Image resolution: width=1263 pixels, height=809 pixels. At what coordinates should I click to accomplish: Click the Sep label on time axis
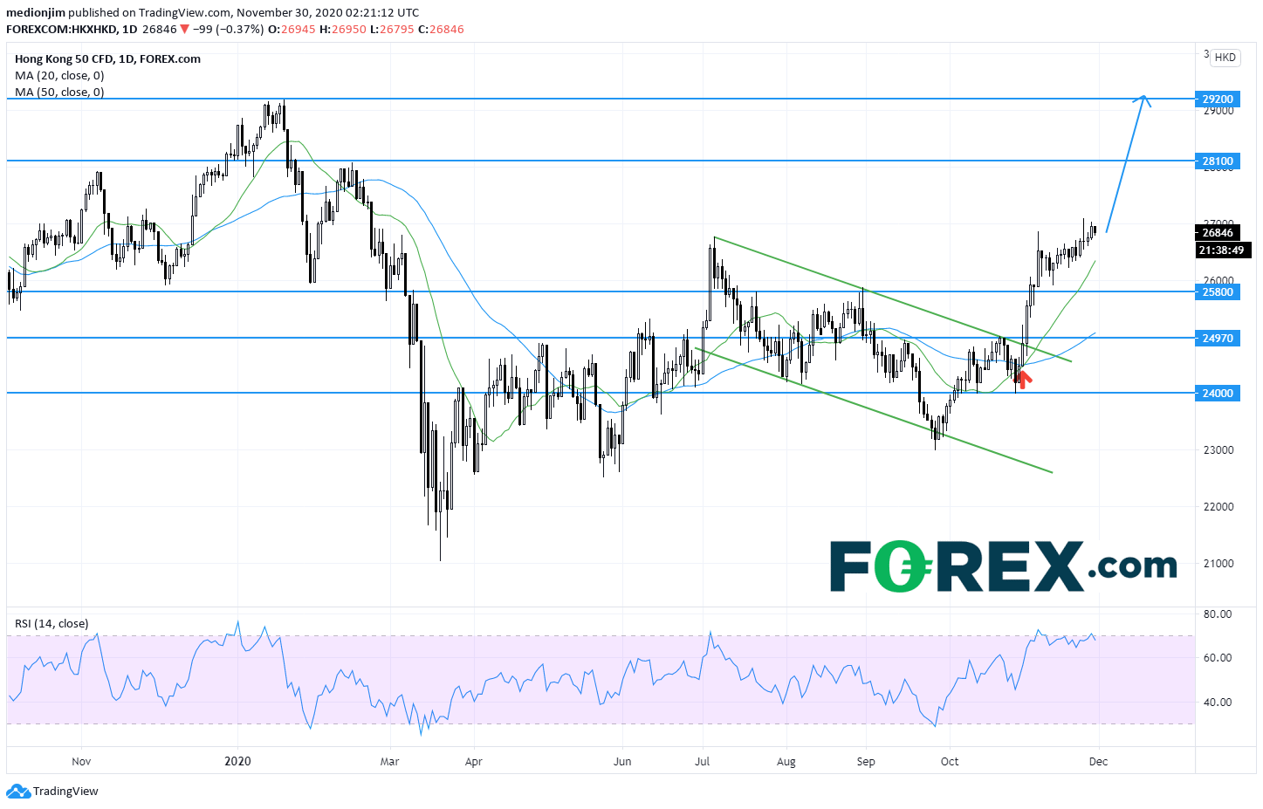point(866,762)
